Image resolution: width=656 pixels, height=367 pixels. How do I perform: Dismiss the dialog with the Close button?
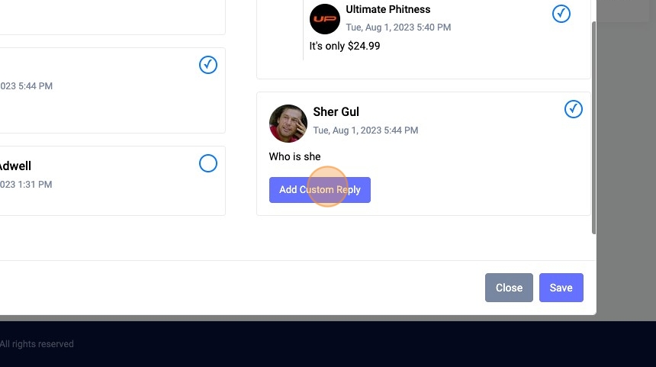pyautogui.click(x=509, y=288)
